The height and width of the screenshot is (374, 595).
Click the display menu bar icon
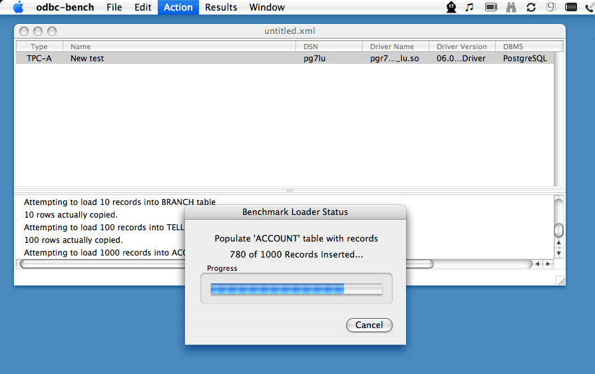491,7
